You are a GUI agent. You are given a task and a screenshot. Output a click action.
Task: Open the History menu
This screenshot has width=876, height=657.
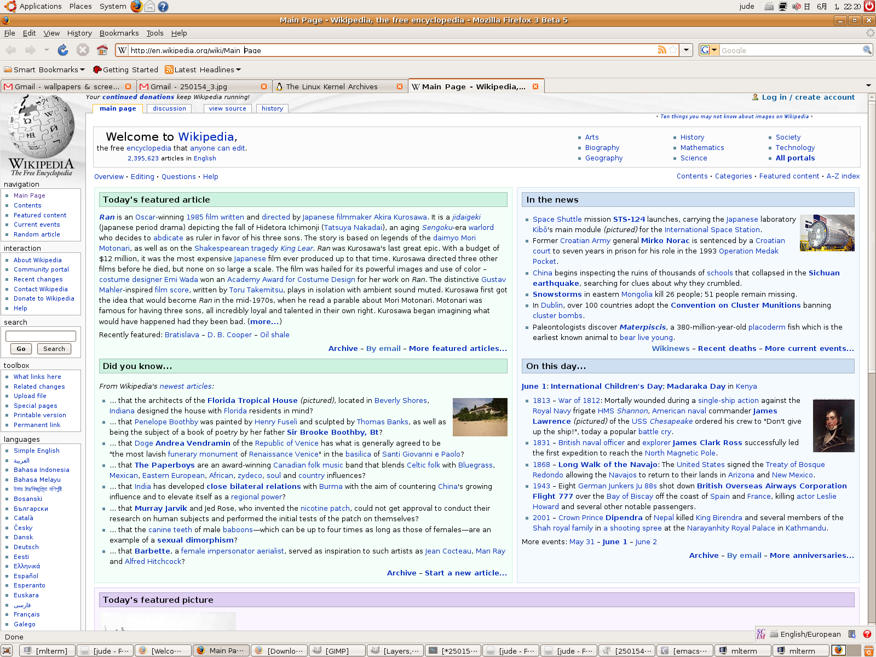click(x=79, y=33)
